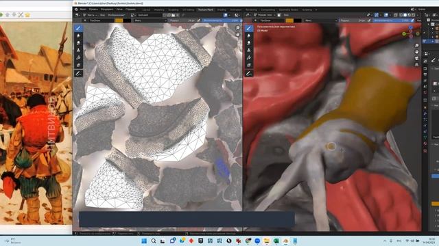
Task: Switch to the UV Editing workspace tab
Action: [x=188, y=10]
